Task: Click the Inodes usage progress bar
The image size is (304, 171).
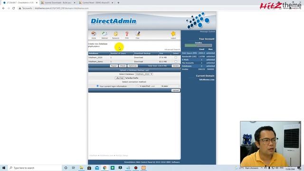Action: 198,46
